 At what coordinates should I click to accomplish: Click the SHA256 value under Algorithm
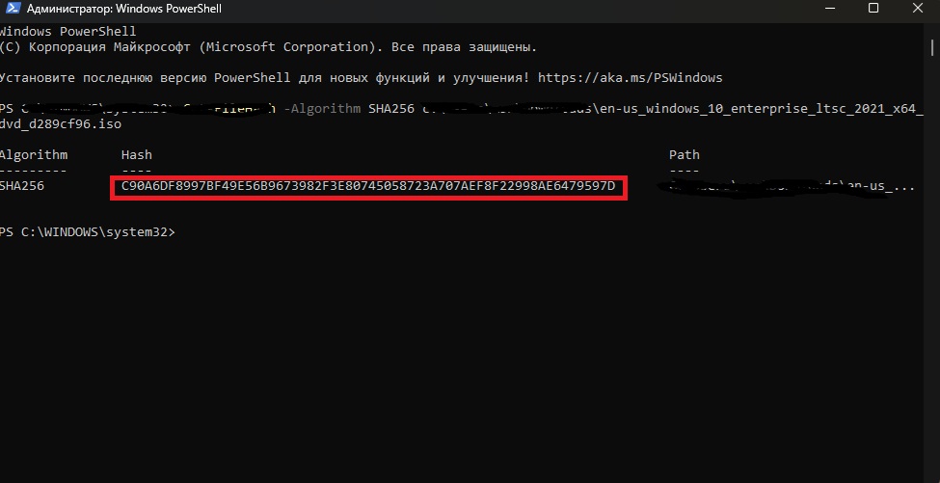(x=21, y=185)
